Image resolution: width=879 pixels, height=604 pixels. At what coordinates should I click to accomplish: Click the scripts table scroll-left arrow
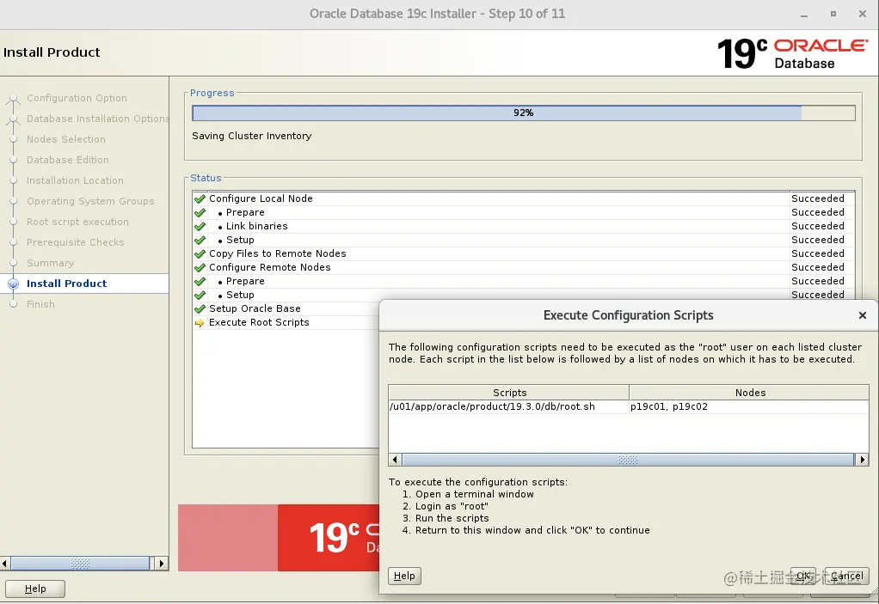coord(395,460)
